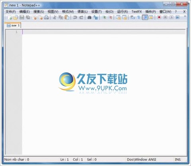Toggle indent guide icon
This screenshot has width=191, height=166.
(x=145, y=17)
